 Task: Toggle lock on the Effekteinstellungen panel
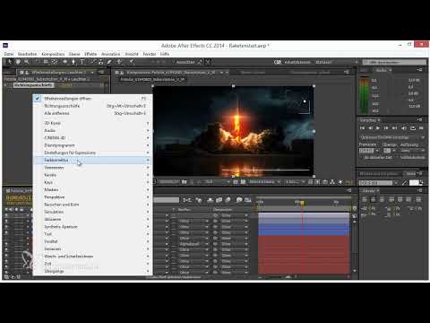27,73
